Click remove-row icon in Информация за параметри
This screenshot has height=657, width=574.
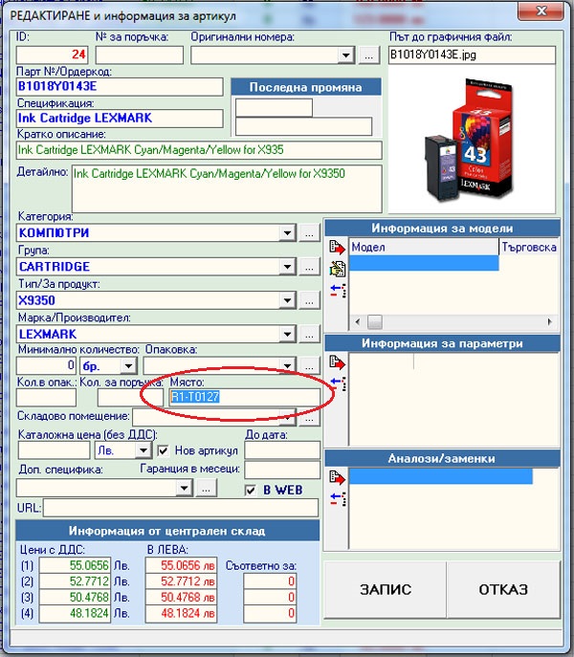[x=337, y=383]
